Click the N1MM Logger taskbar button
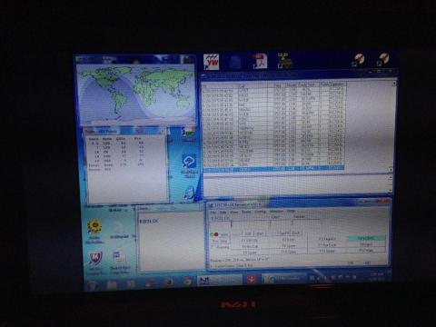The width and height of the screenshot is (436, 327). point(220,280)
